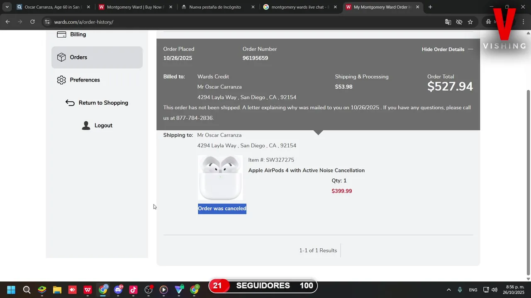Click the Orders box icon
The height and width of the screenshot is (298, 531).
point(61,57)
